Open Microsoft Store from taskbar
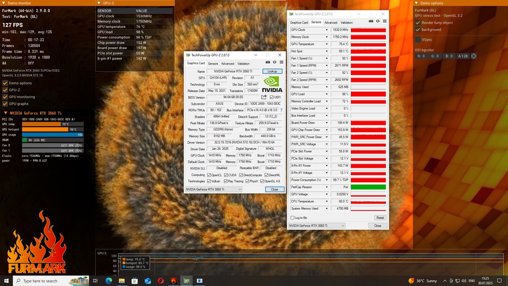Viewport: 508px width, 286px height. pos(134,281)
